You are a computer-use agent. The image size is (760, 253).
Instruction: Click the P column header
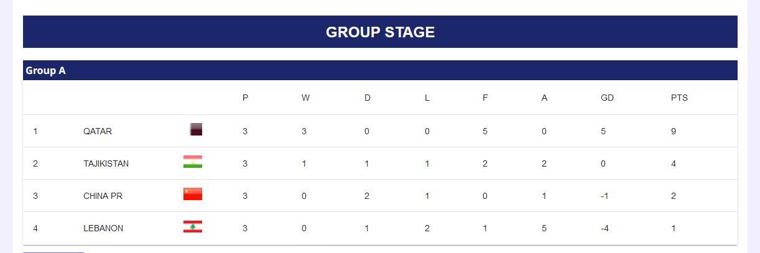point(245,98)
